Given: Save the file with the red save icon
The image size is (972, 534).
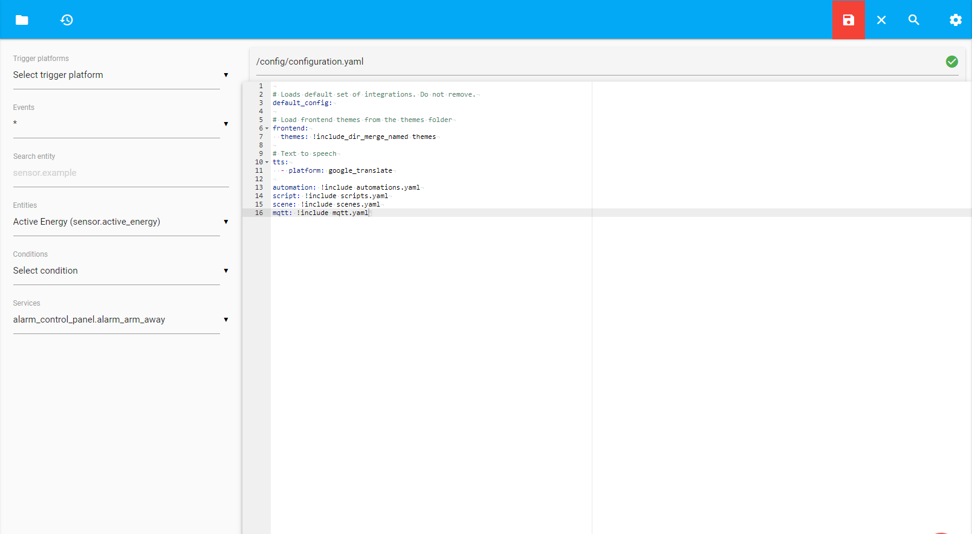Looking at the screenshot, I should tap(849, 20).
